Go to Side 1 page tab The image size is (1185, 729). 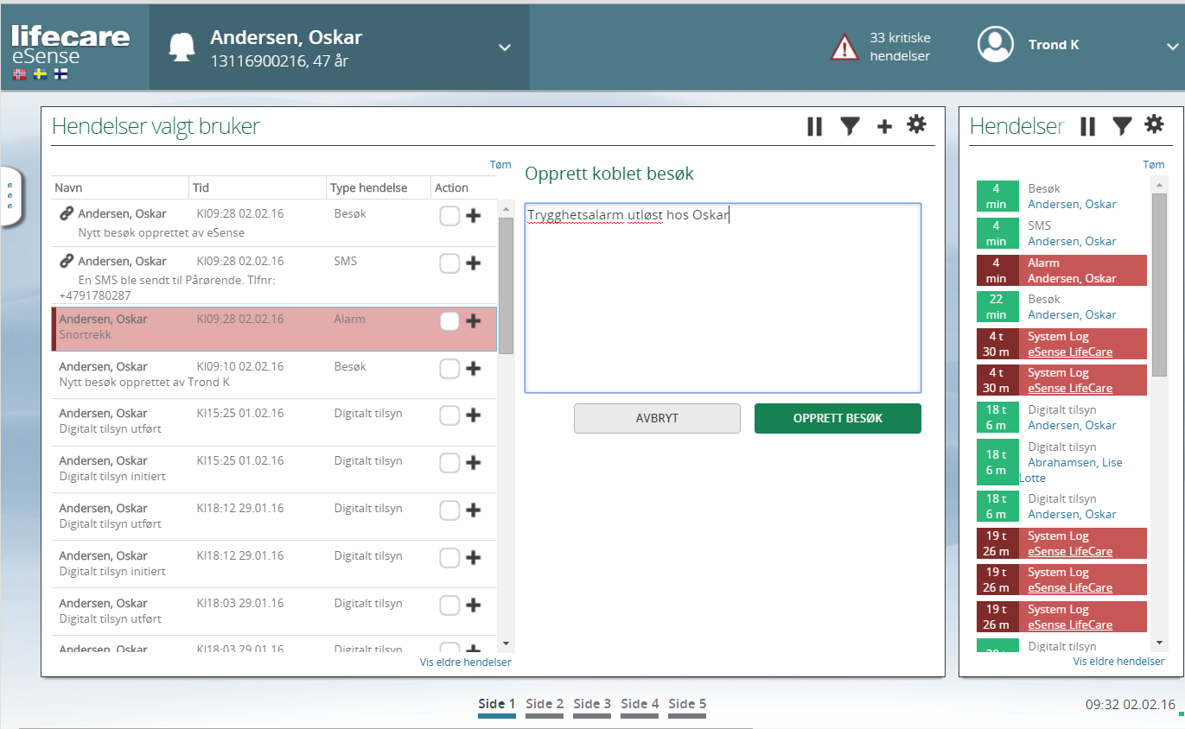pos(497,707)
